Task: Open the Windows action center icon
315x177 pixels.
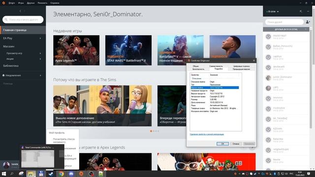Action: 309,174
